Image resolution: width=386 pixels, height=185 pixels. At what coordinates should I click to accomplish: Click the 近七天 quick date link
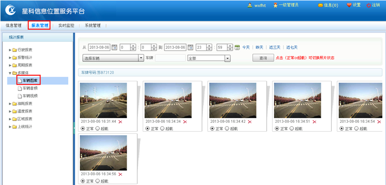tap(292, 47)
